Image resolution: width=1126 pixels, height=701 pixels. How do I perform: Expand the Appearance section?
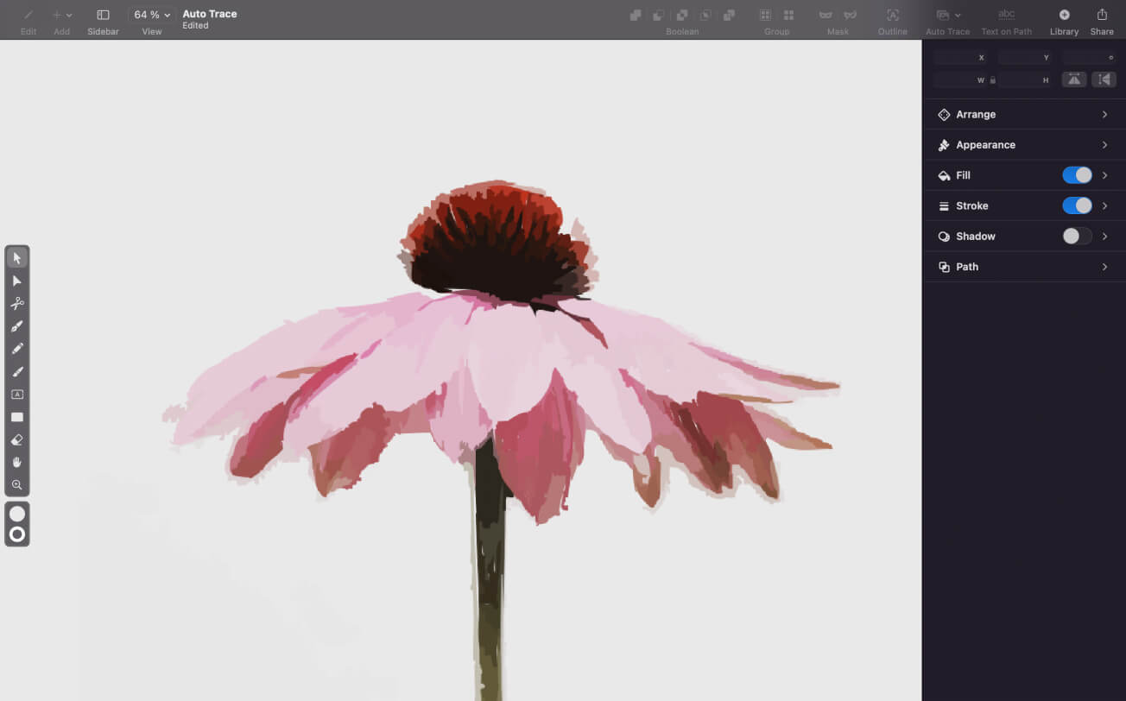pyautogui.click(x=1023, y=145)
